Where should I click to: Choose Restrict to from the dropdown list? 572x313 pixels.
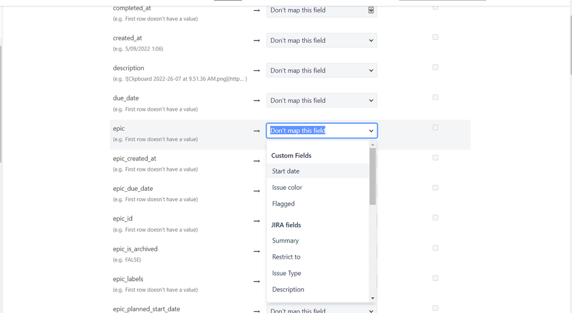tap(318, 257)
